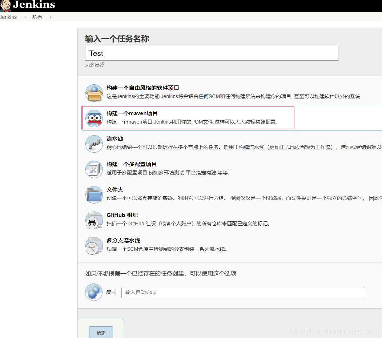Select the multi-configuration project icon
The width and height of the screenshot is (382, 338).
(94, 169)
